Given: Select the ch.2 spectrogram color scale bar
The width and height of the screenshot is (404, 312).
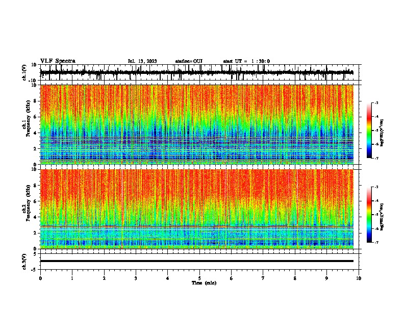Looking at the screenshot, I should tap(369, 215).
